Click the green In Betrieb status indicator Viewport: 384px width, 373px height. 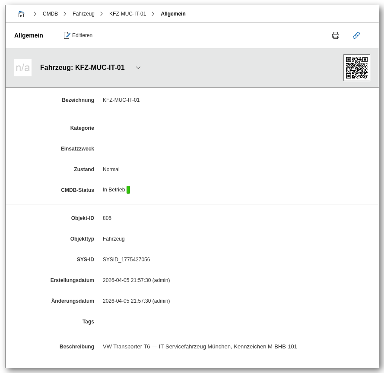128,190
